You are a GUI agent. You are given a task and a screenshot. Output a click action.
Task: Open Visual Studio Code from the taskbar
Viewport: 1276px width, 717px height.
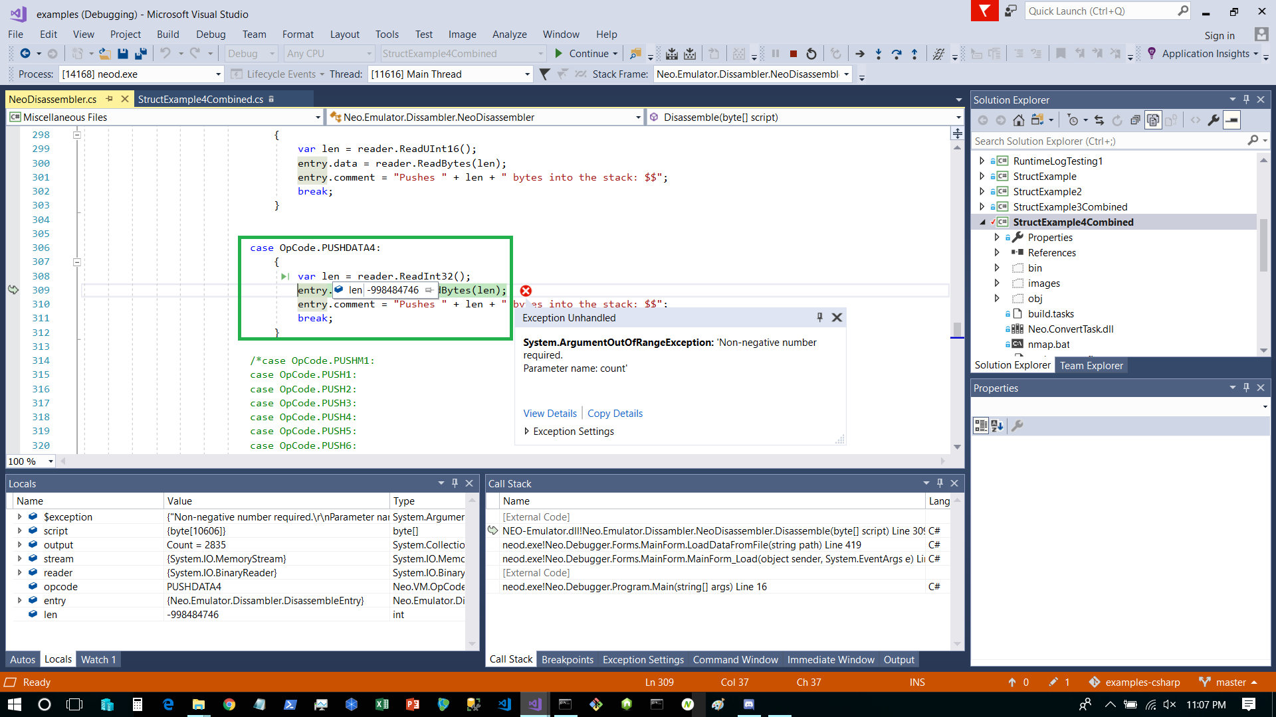coord(504,704)
